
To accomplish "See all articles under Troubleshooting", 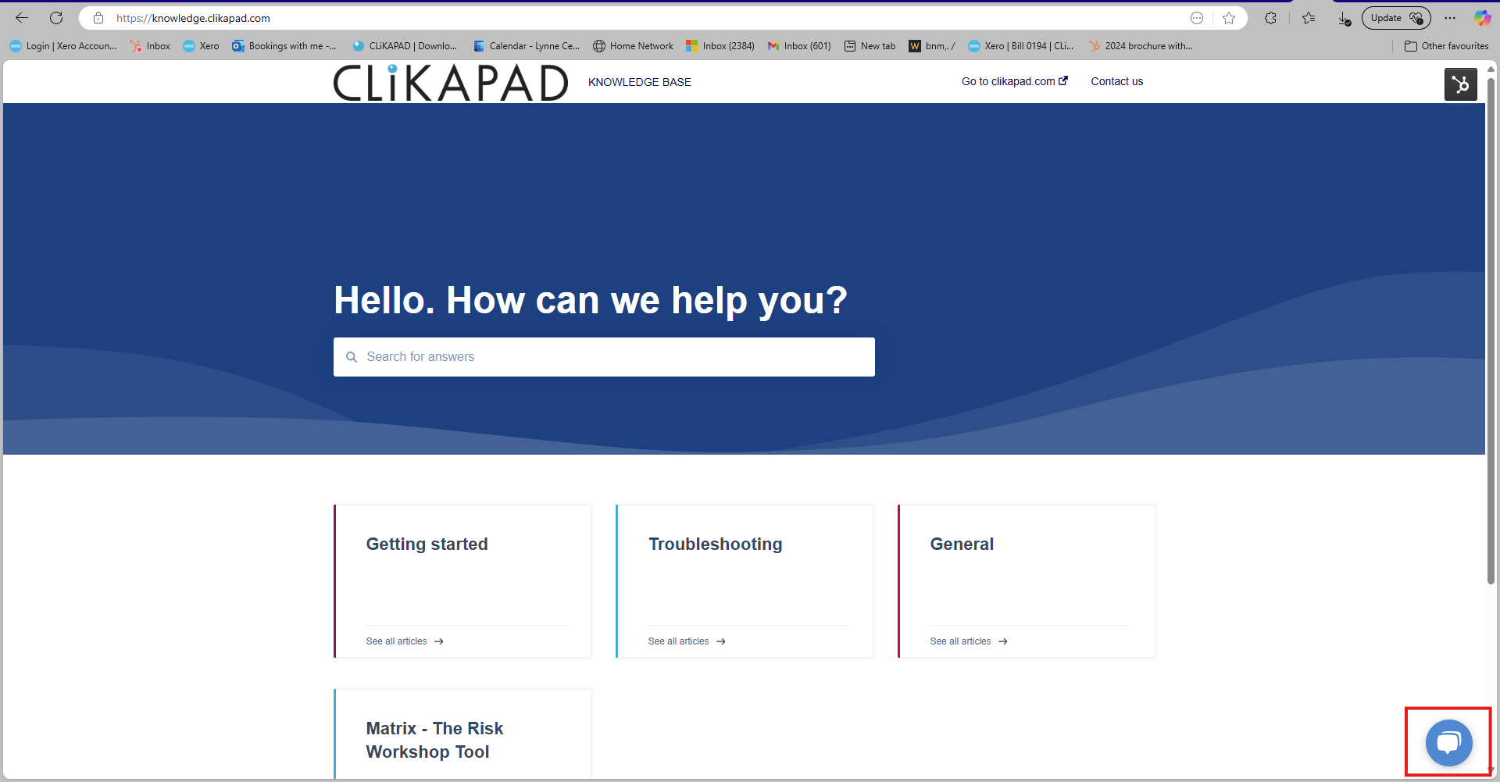I will point(687,641).
